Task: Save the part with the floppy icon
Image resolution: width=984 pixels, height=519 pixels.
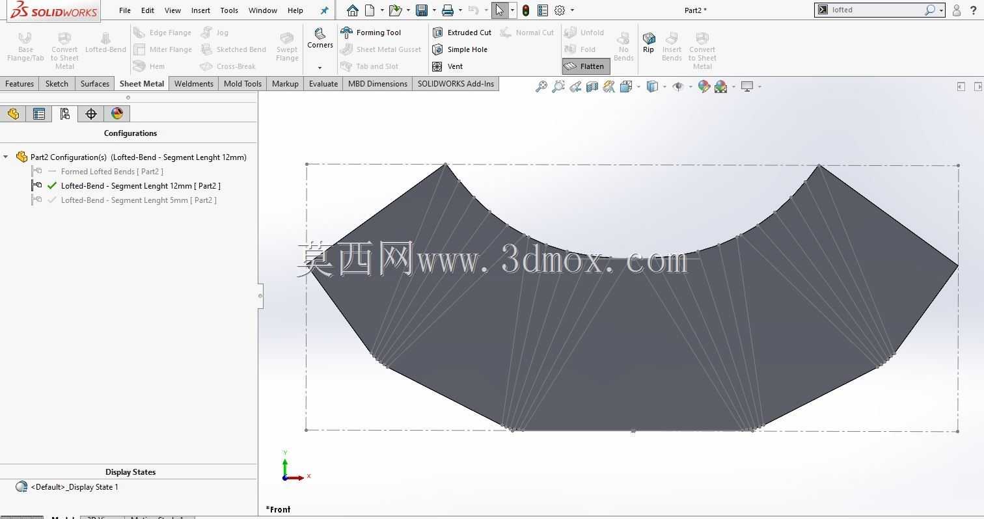Action: tap(422, 10)
